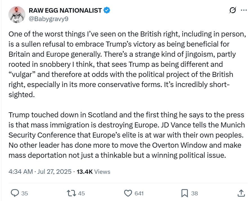This screenshot has width=252, height=201.
Task: Click the 4:34 AM timestamp
Action: coord(21,172)
